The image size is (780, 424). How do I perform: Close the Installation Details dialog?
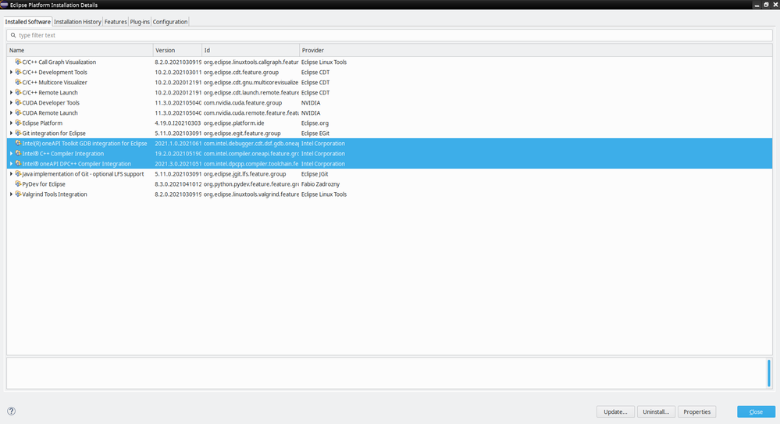pos(756,412)
